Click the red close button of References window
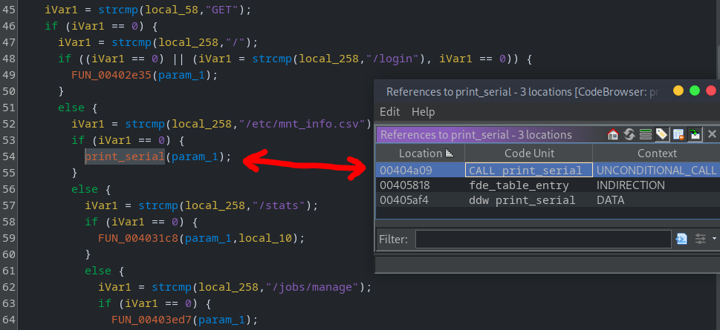Screen dimensions: 720x330 711,90
